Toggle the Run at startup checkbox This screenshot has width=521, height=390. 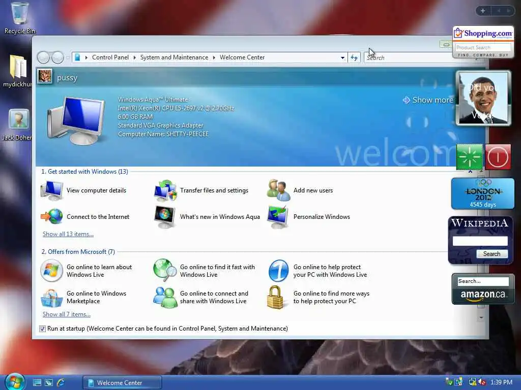tap(42, 329)
